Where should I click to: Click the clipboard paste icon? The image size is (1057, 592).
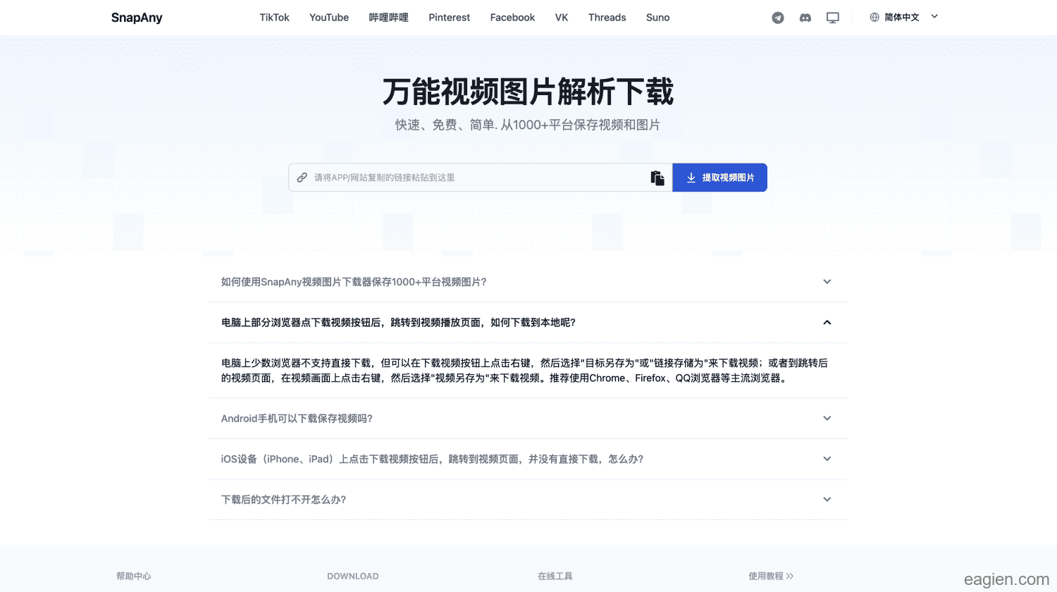(657, 178)
